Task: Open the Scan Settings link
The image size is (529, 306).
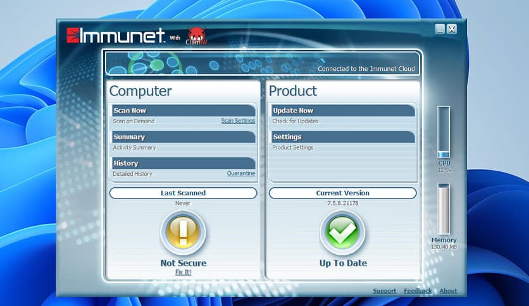Action: click(x=238, y=121)
